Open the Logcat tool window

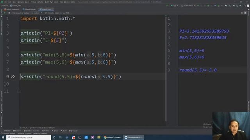pos(73,131)
